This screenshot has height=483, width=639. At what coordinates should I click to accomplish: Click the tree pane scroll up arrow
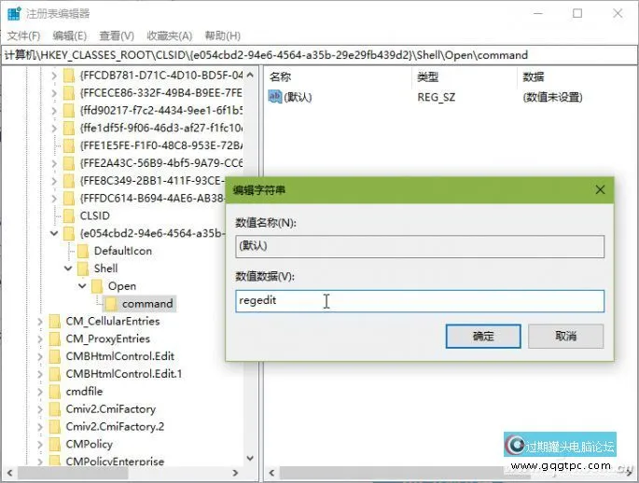(x=250, y=75)
